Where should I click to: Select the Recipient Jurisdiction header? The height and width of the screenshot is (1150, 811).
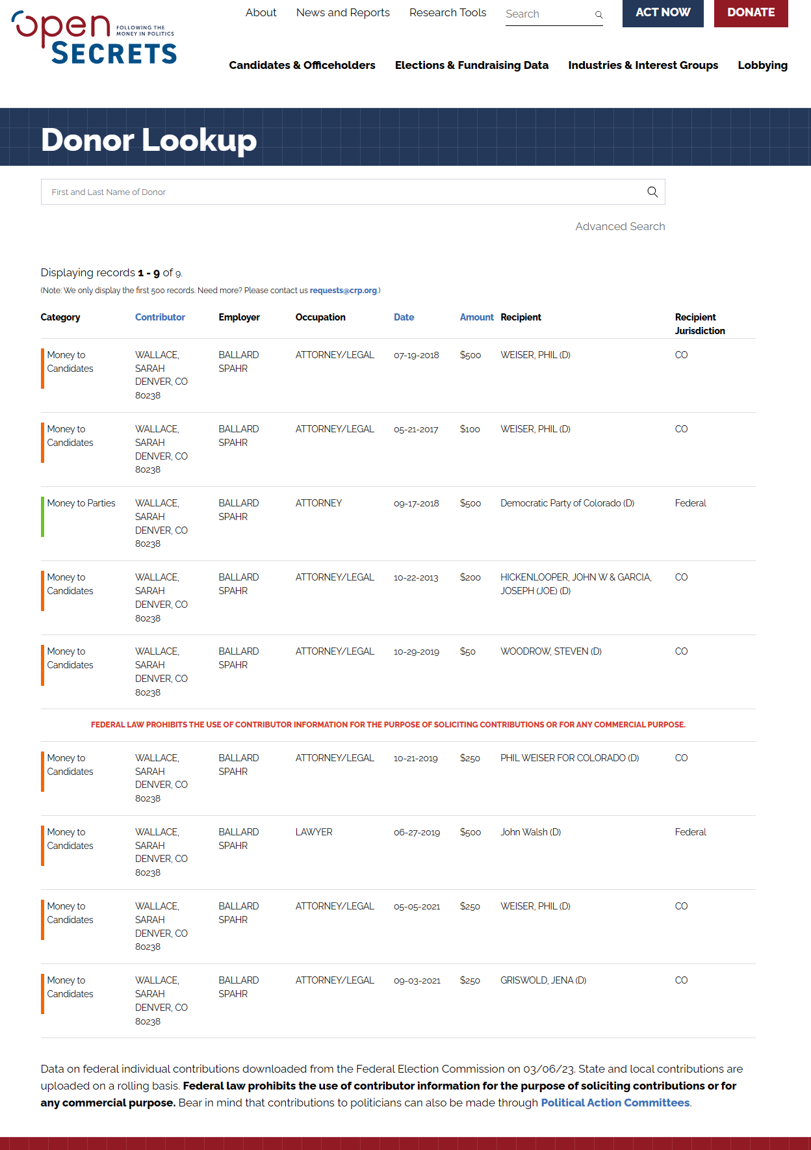click(700, 324)
